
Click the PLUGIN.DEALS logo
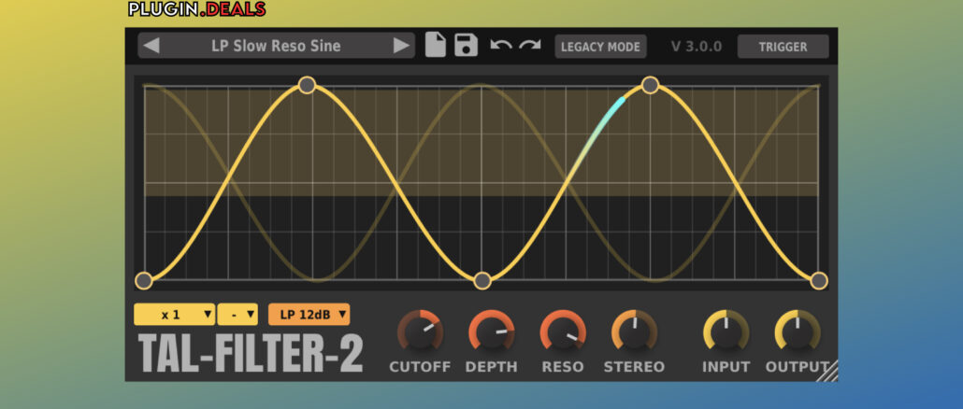pyautogui.click(x=197, y=8)
